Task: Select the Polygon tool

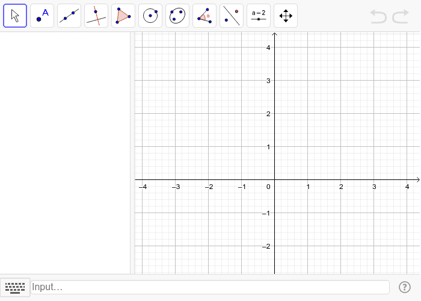Action: 123,16
